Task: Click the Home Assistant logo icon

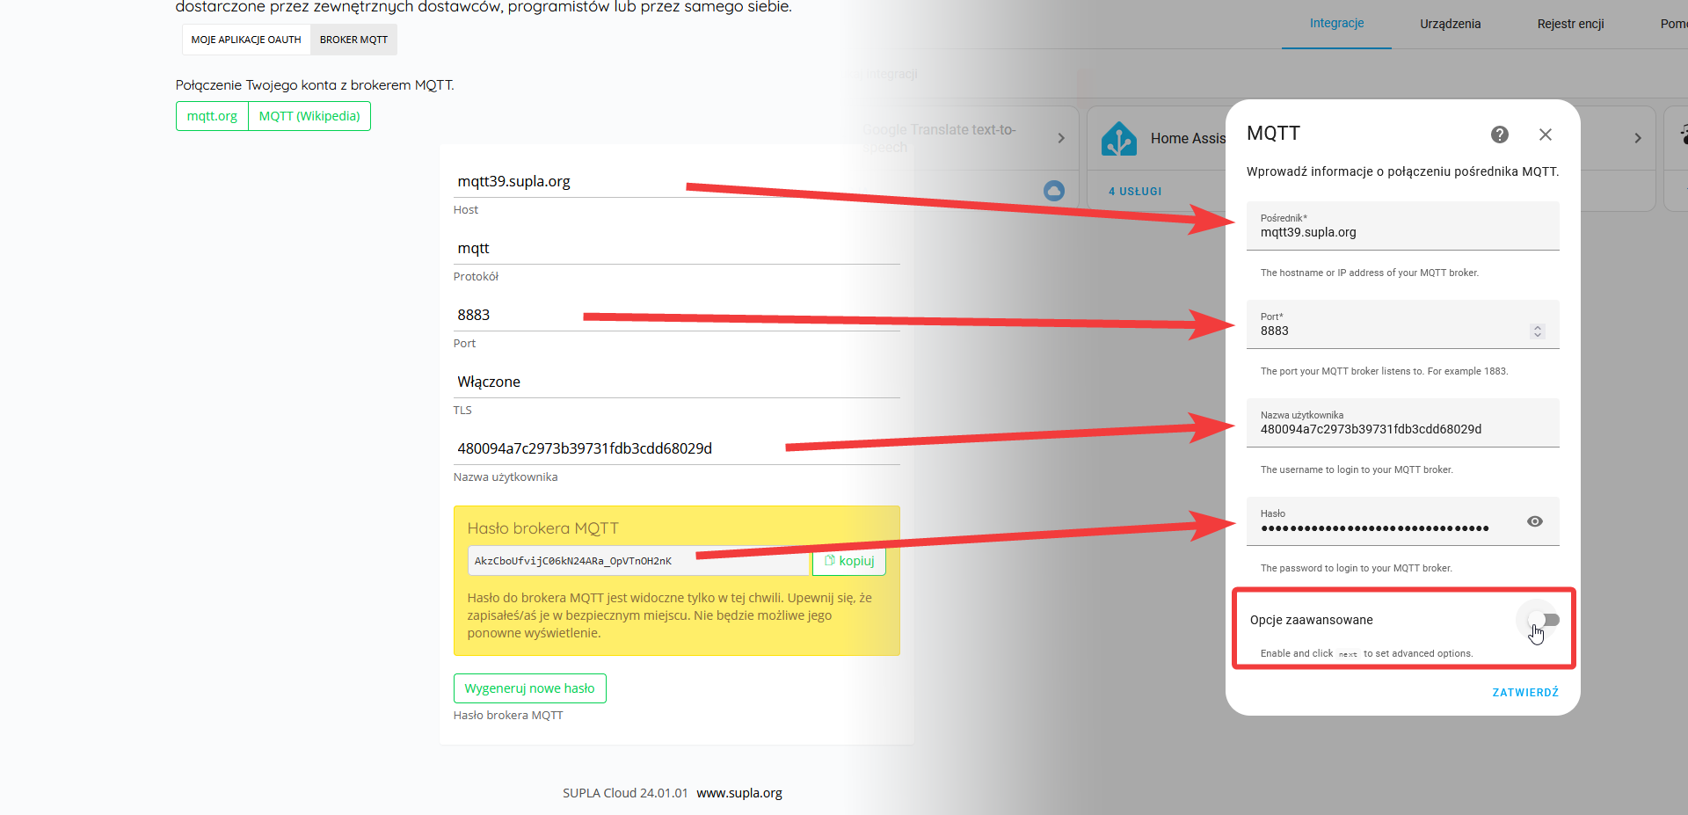Action: pos(1119,139)
